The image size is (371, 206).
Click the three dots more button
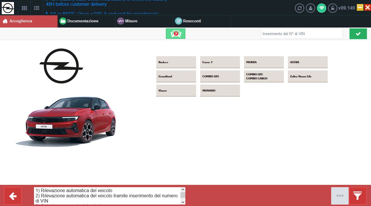pos(340,196)
